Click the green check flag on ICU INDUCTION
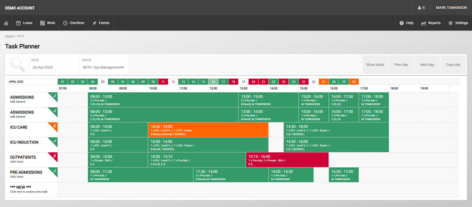 [54, 141]
